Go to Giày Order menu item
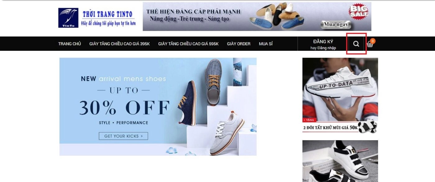 [239, 44]
